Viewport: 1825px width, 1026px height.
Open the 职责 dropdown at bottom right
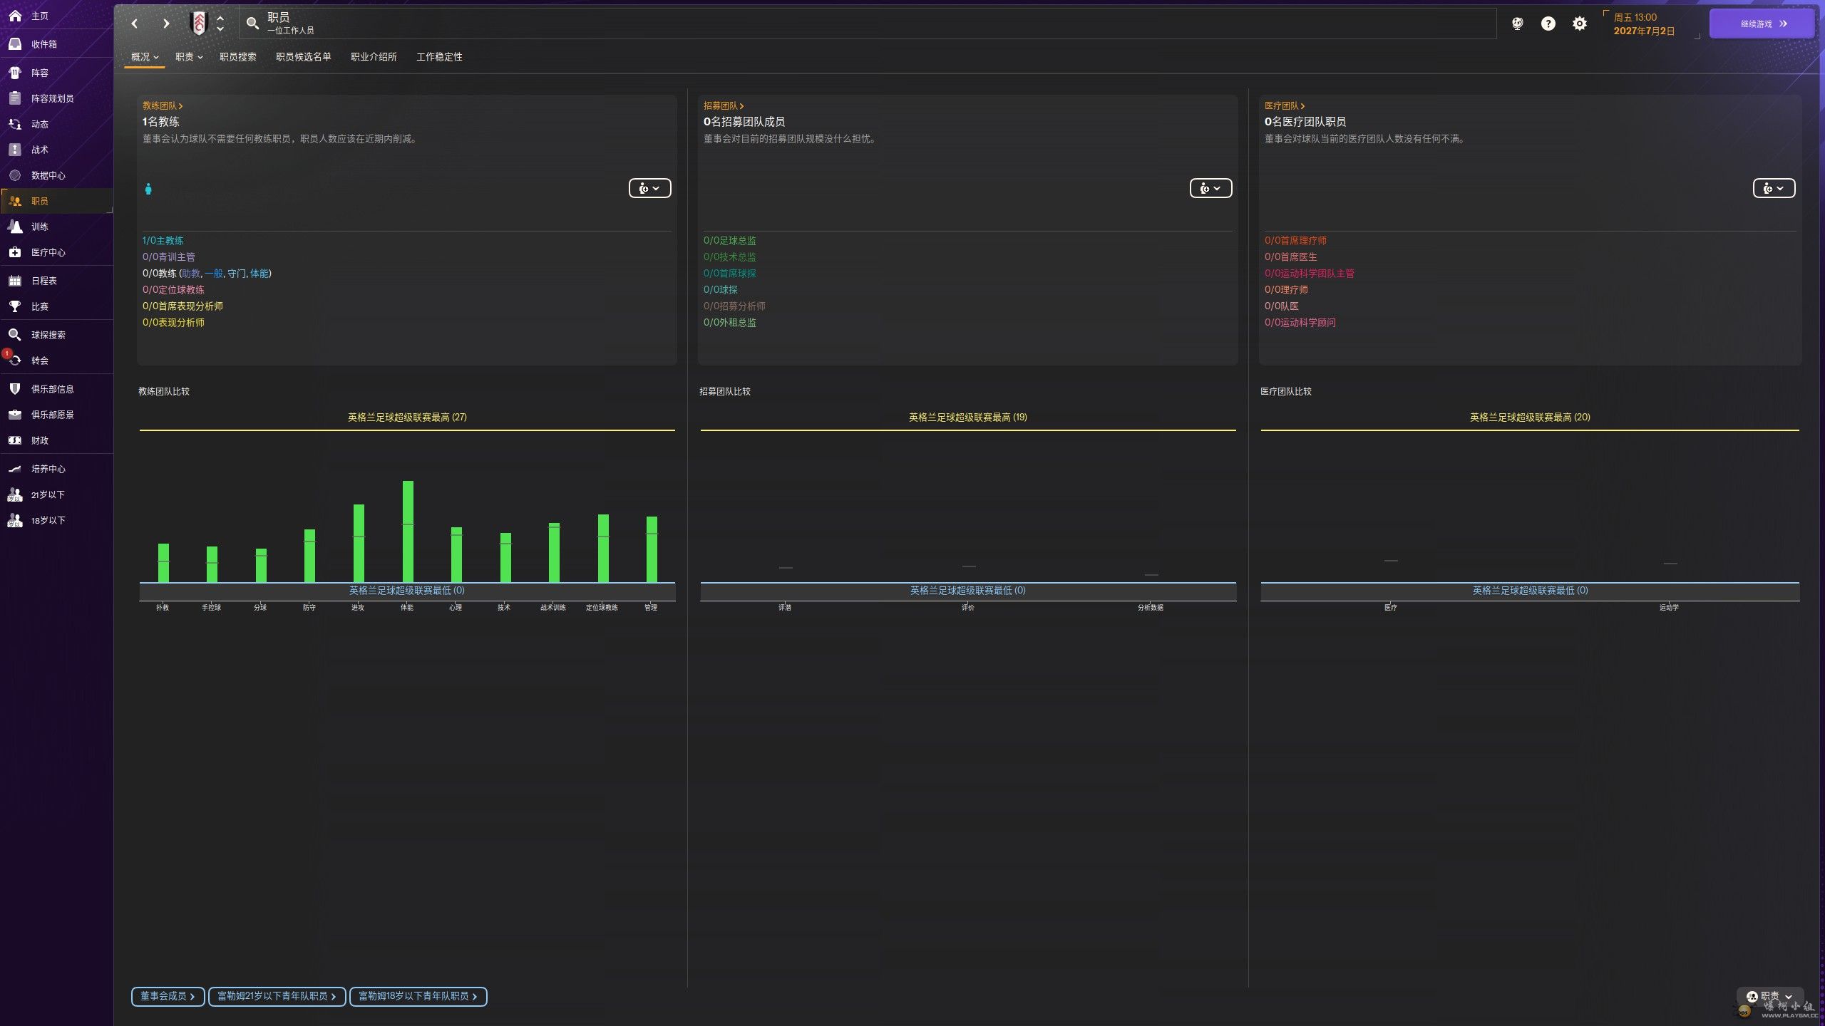[x=1770, y=996]
